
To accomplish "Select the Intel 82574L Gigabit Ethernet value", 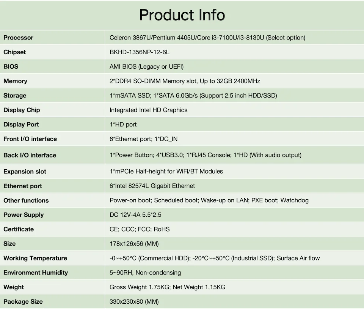I will pyautogui.click(x=152, y=186).
